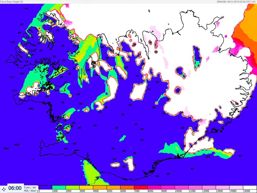Pick the orange 5000–6000 ft legend swatch

click(x=113, y=187)
